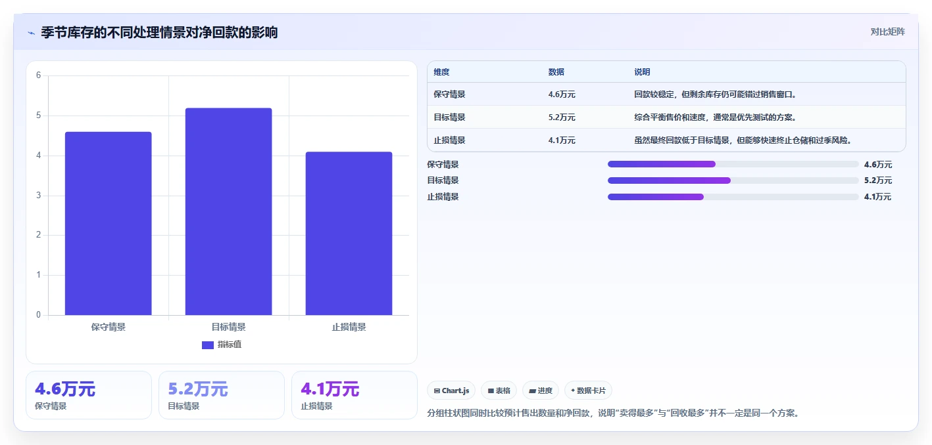Click the icon in the 进度 tag

(532, 391)
